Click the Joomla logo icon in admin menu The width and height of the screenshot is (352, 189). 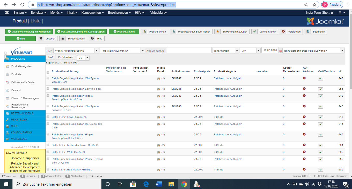(7, 13)
